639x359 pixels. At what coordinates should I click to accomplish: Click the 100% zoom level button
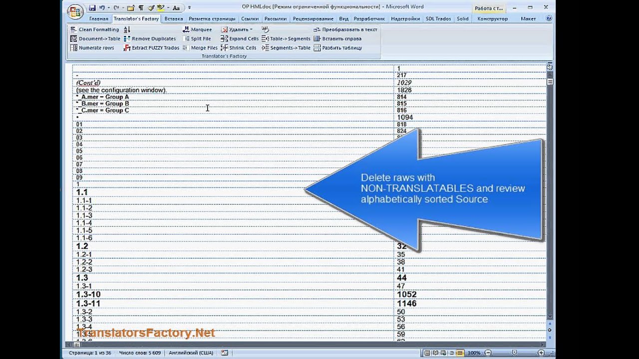(474, 353)
